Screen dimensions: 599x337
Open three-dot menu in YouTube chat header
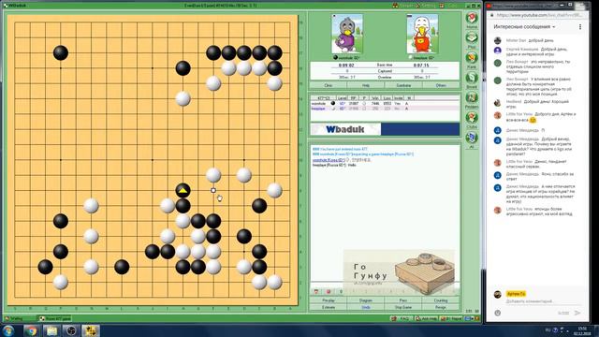(580, 27)
